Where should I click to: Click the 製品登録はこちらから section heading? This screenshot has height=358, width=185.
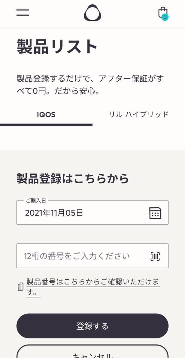(73, 178)
